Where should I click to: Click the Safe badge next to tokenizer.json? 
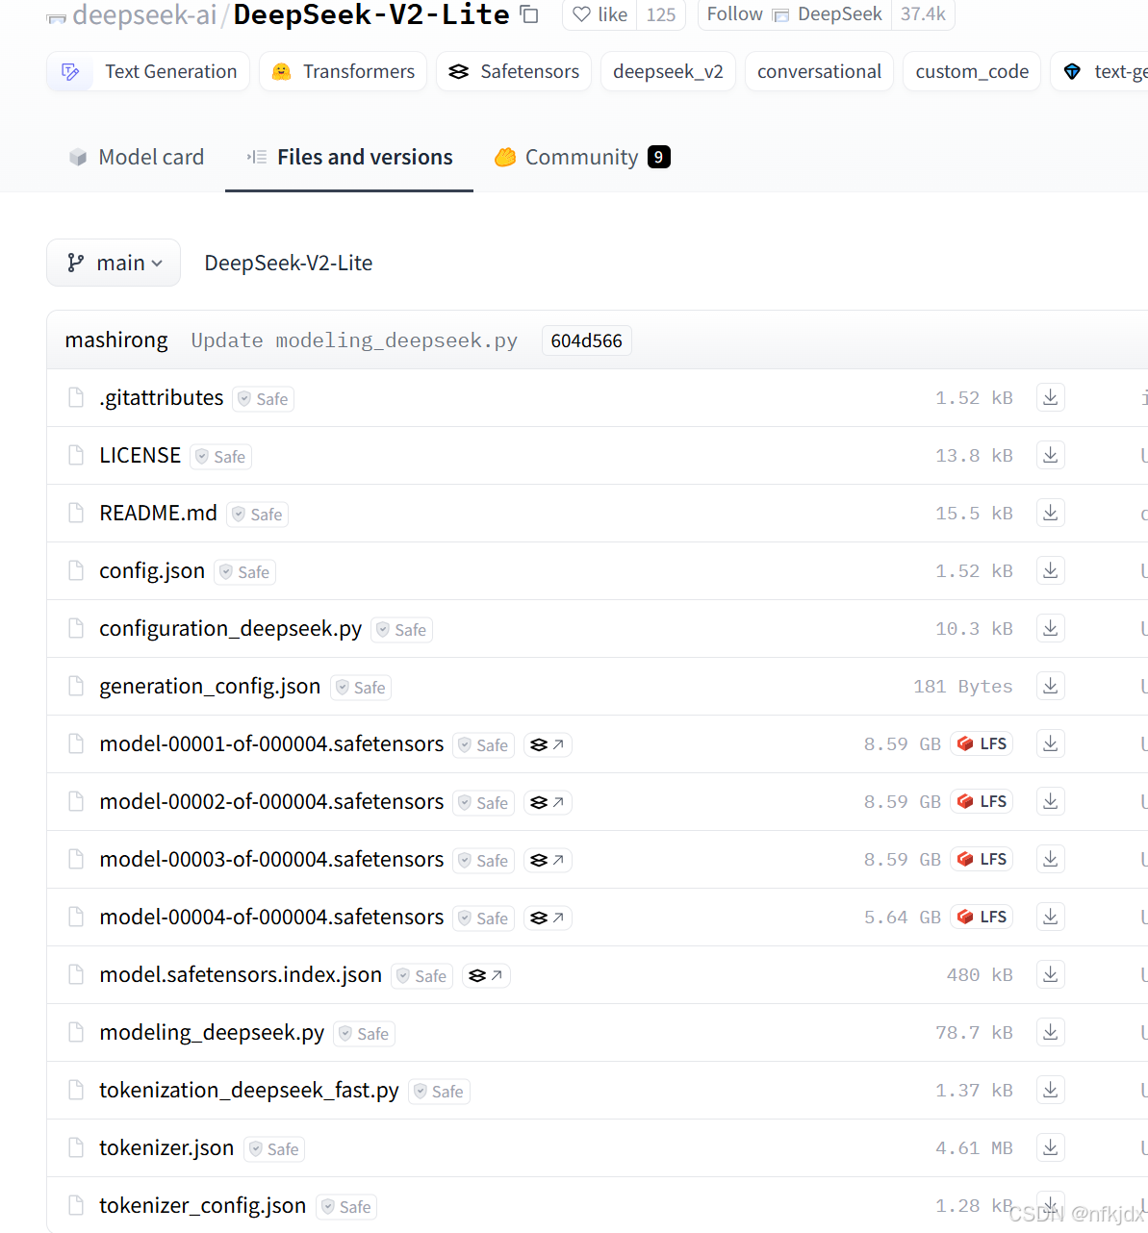274,1149
